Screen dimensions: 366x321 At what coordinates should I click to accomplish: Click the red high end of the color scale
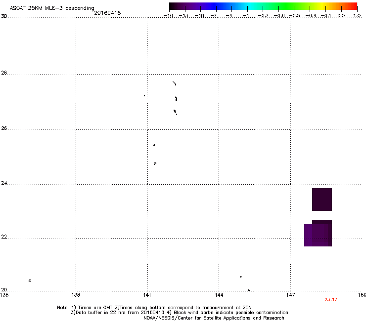354,6
